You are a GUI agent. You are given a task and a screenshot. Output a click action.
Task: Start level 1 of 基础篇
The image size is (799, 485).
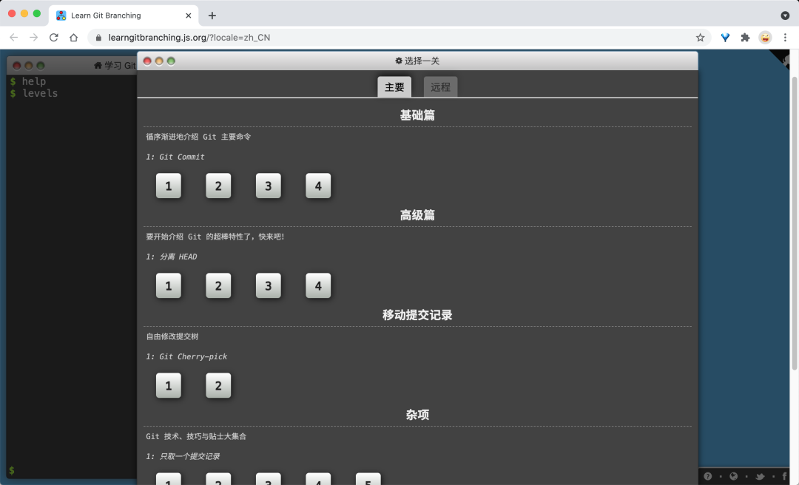pyautogui.click(x=168, y=186)
